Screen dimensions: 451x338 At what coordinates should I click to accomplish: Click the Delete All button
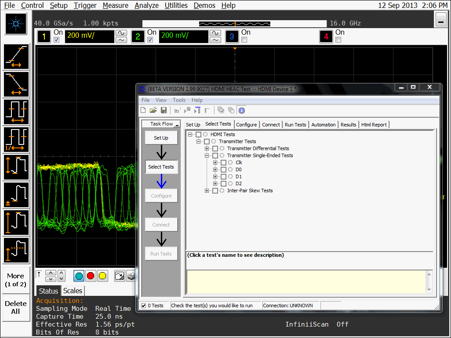[16, 307]
